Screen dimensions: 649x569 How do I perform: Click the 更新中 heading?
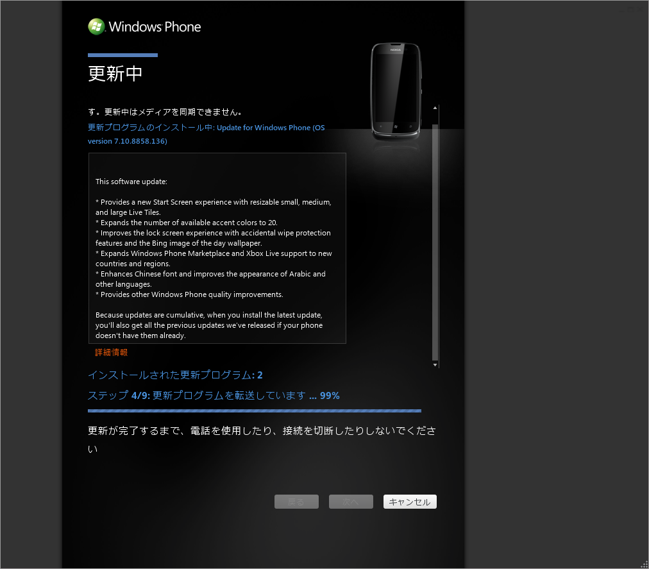(x=115, y=74)
